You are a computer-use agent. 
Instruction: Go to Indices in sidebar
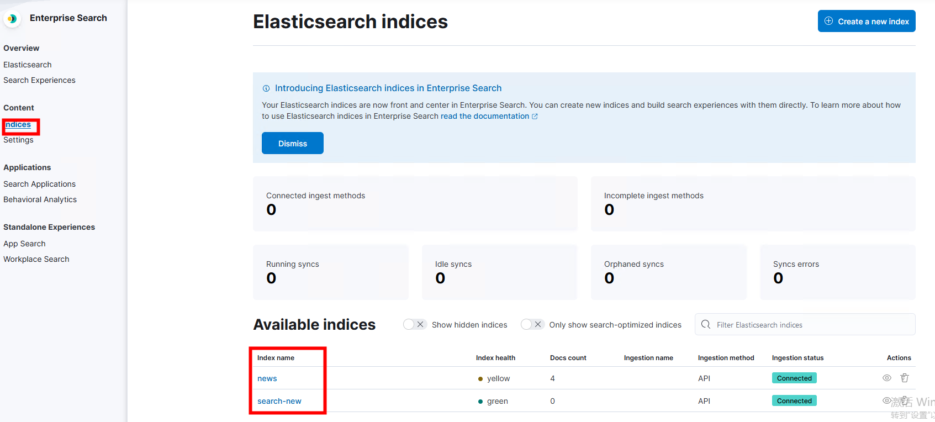pos(18,124)
